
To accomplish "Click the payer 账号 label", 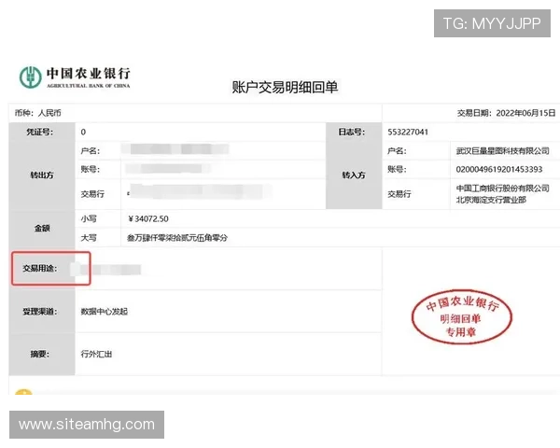I will [91, 169].
